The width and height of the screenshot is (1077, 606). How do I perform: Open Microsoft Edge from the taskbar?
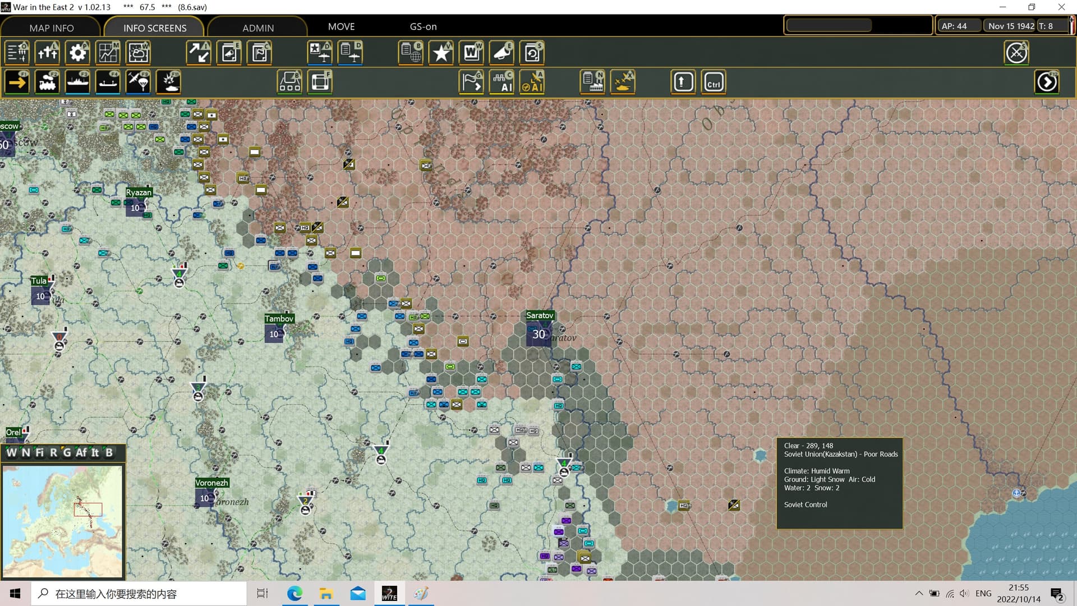pos(294,594)
